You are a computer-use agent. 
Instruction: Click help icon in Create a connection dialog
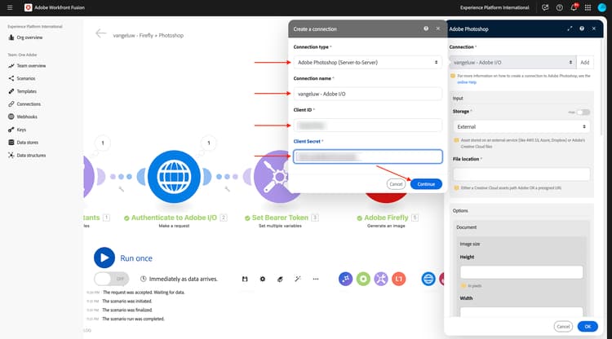pos(426,29)
